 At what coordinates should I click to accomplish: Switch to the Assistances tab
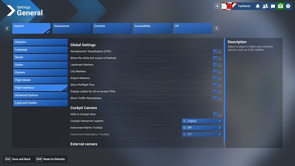tap(71, 28)
